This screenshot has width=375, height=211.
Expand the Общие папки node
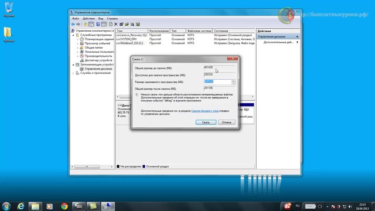tap(78, 47)
